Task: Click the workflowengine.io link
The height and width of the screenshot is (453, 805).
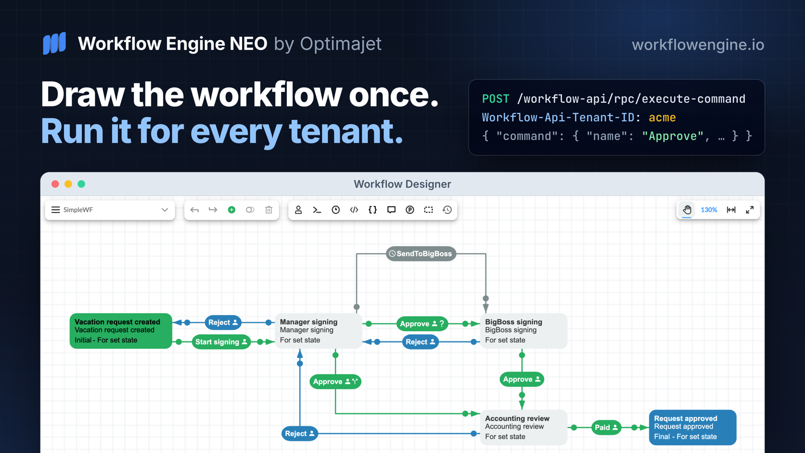Action: click(x=698, y=45)
